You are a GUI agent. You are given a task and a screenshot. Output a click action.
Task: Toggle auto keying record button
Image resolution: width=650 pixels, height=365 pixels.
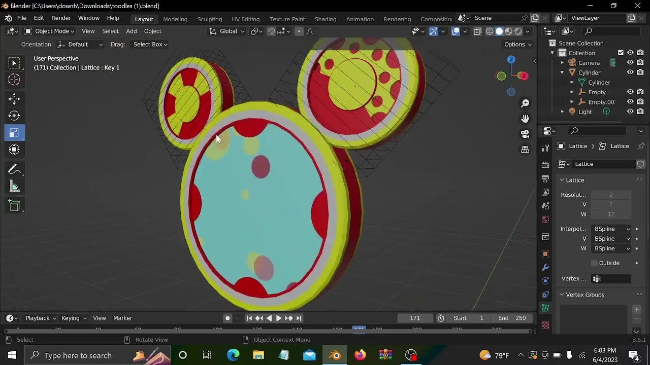pyautogui.click(x=227, y=318)
